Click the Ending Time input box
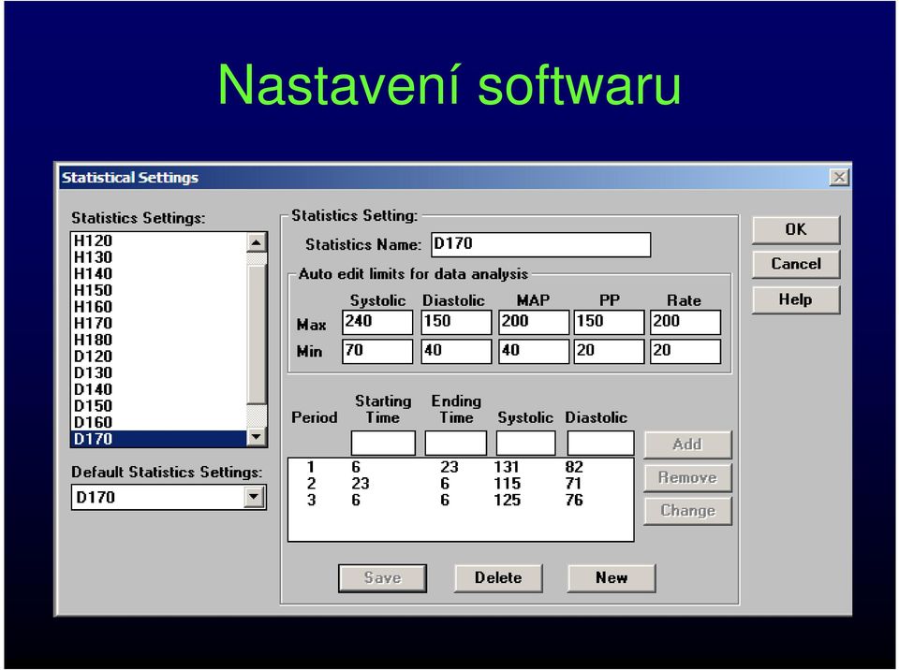 coord(456,444)
